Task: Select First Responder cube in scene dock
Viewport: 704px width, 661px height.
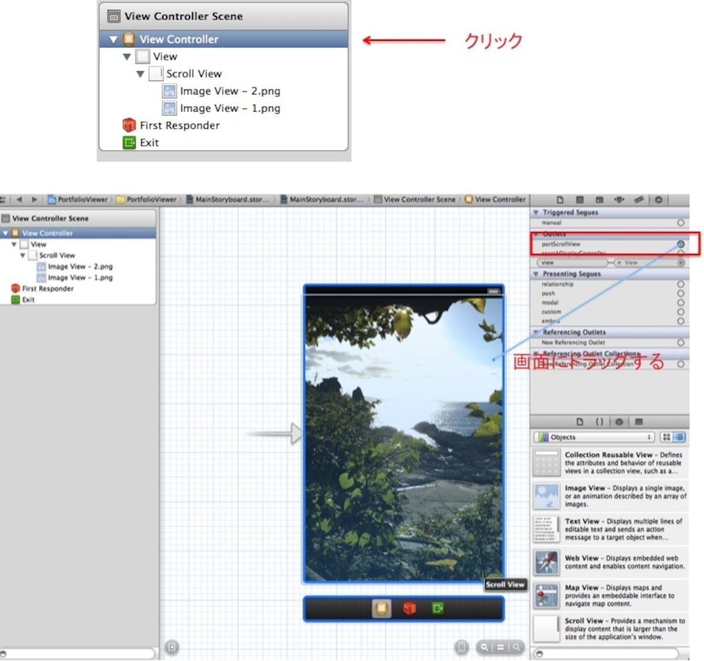Action: point(409,608)
